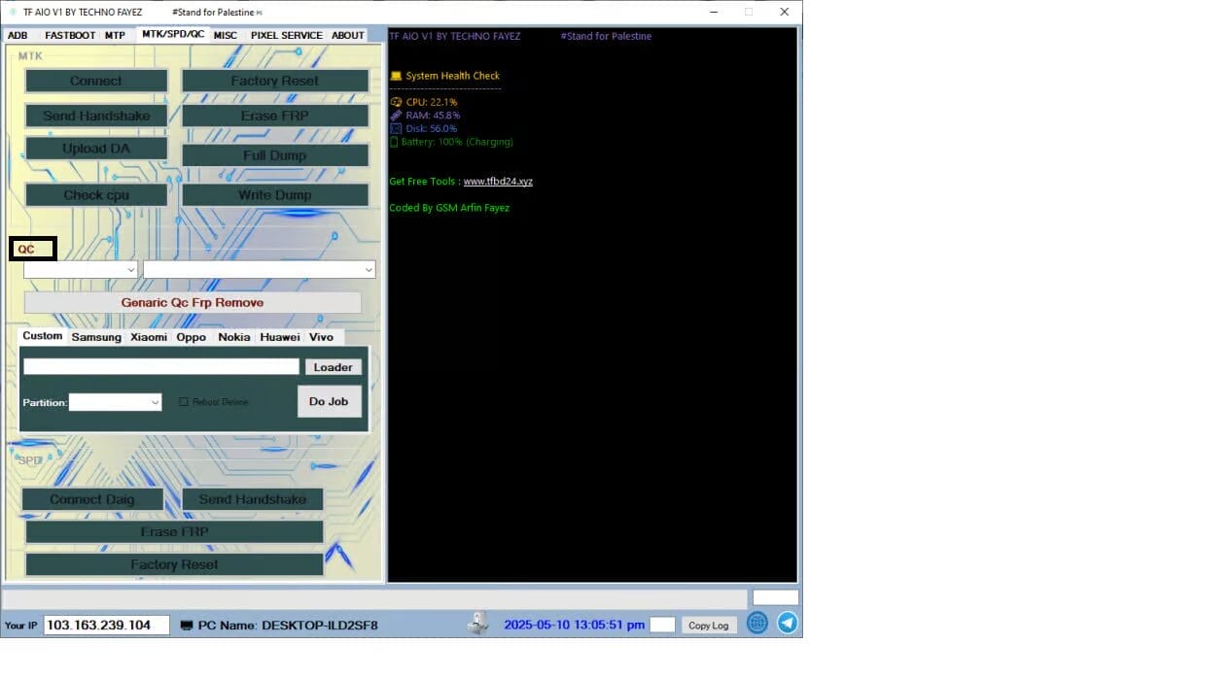Click the app icon in title bar
Image resolution: width=1231 pixels, height=678 pixels.
[x=11, y=12]
